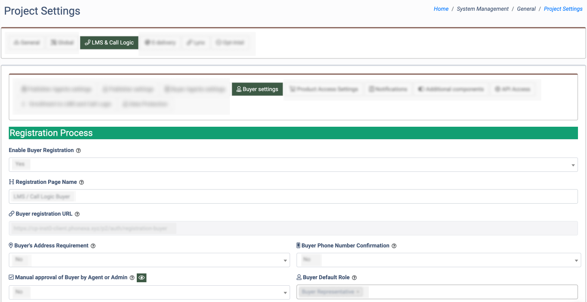This screenshot has height=302, width=587.
Task: Toggle the green eye icon for Manual approval
Action: point(141,278)
